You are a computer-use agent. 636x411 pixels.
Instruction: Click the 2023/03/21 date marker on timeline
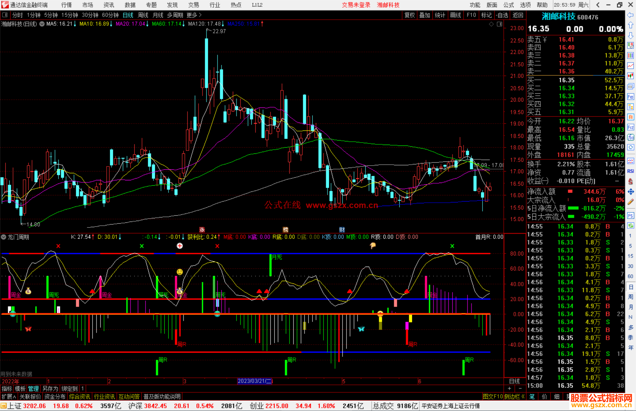point(255,381)
